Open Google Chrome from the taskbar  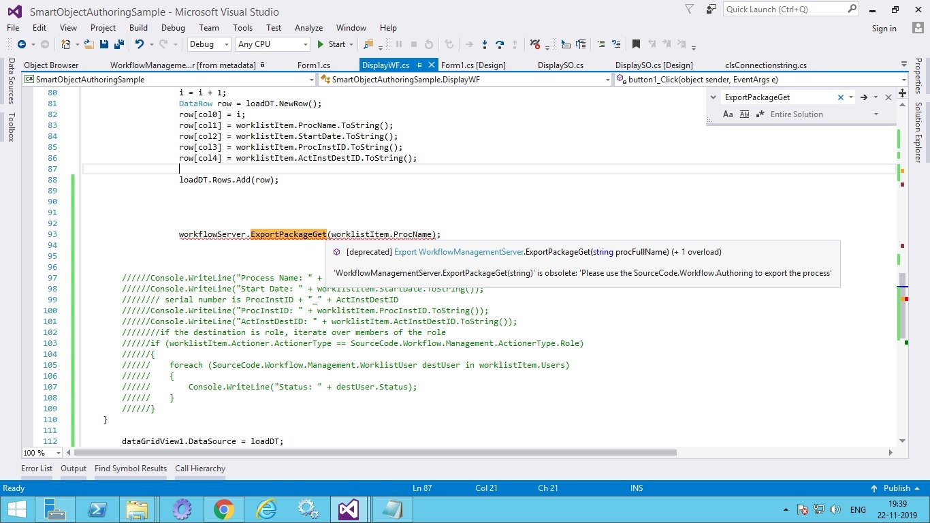point(223,509)
